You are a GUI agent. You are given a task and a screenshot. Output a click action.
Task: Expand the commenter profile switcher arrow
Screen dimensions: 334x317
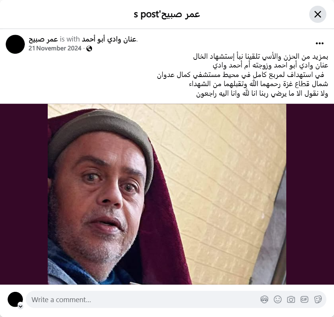pyautogui.click(x=21, y=306)
